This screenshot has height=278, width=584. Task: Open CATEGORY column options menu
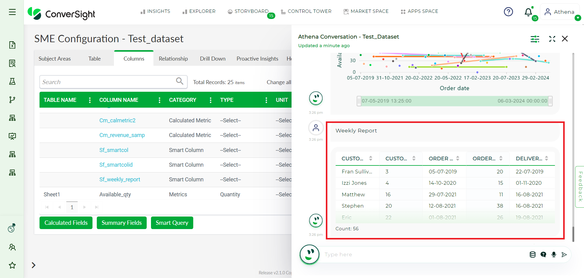point(211,100)
